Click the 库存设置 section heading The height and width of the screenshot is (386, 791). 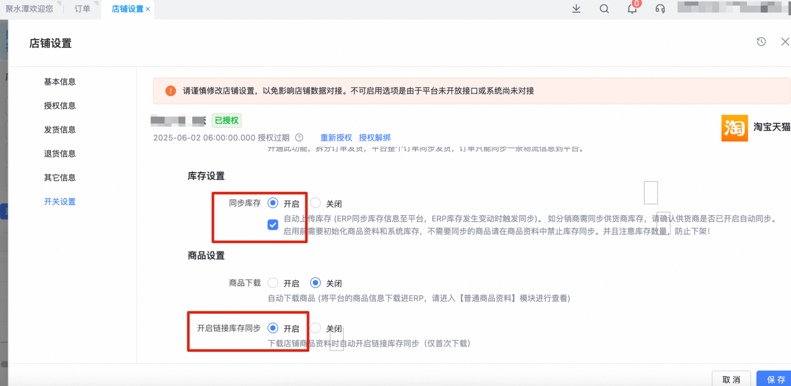pyautogui.click(x=206, y=176)
